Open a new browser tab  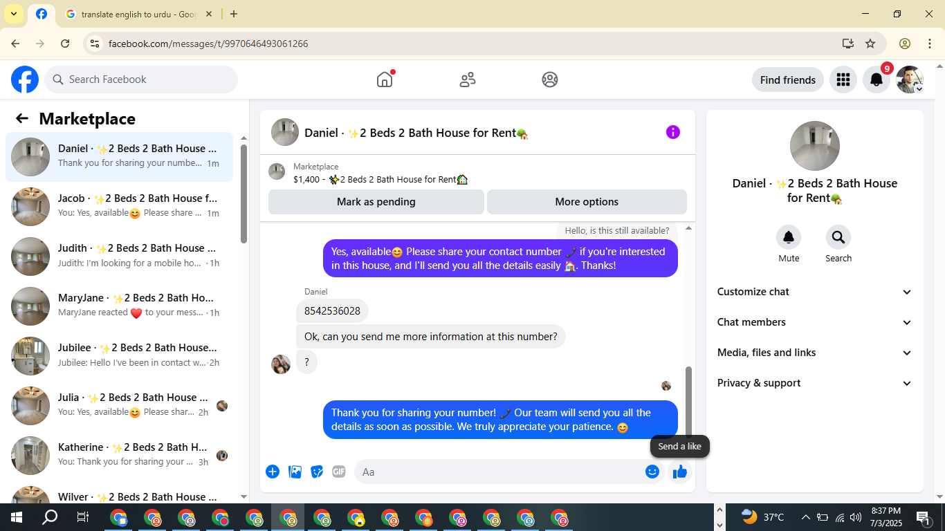click(234, 14)
